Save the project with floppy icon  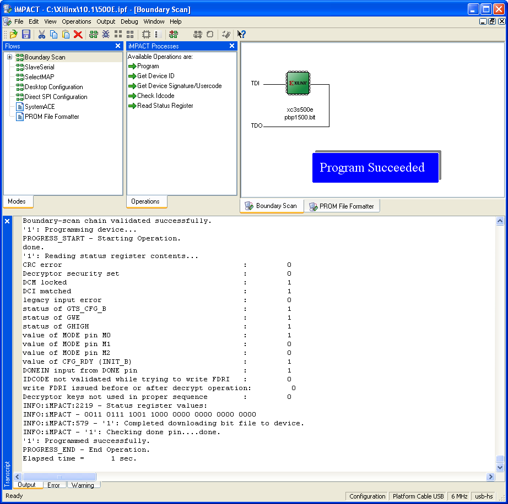coord(26,34)
